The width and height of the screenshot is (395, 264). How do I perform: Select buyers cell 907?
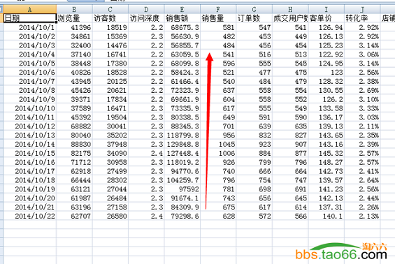coord(290,144)
